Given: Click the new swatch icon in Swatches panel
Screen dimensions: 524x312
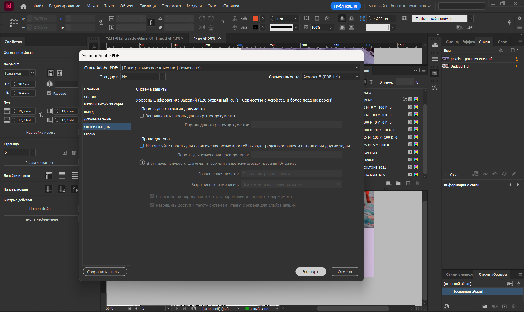Looking at the screenshot, I should [408, 183].
